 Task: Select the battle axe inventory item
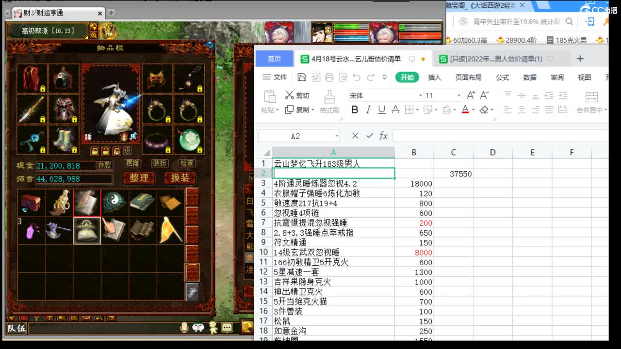pyautogui.click(x=59, y=231)
